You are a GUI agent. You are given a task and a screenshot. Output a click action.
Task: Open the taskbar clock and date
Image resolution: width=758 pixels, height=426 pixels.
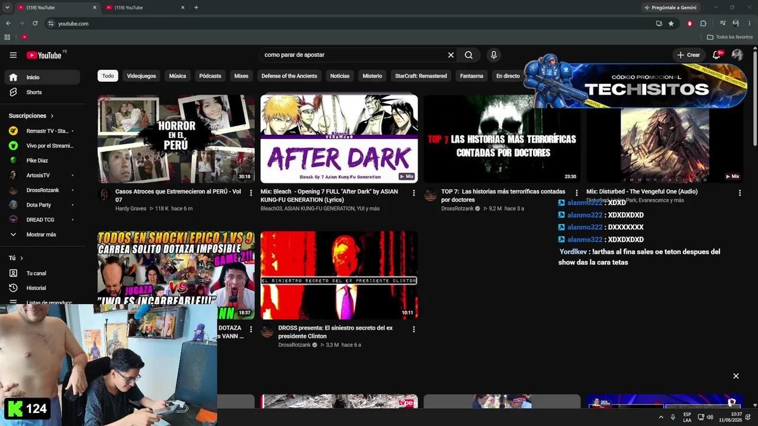(730, 417)
